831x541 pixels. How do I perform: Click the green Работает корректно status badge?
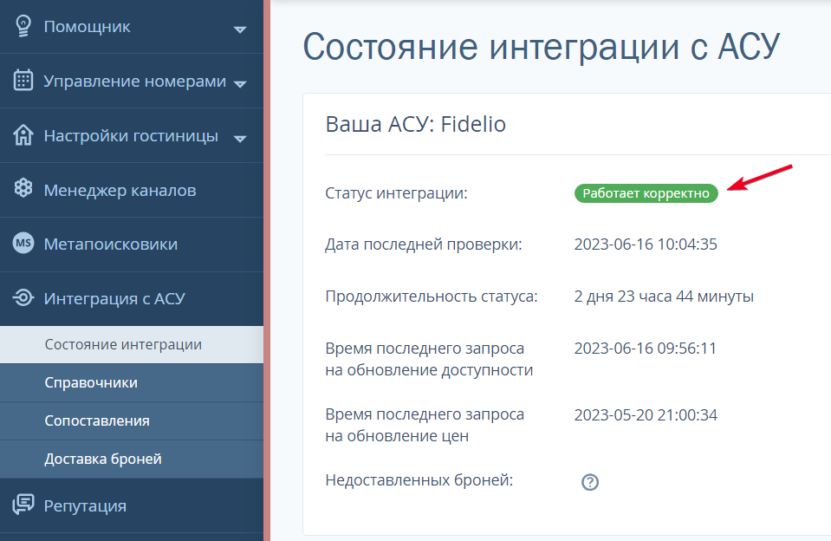pos(646,193)
